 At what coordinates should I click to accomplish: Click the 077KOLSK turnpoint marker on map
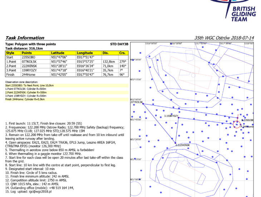coord(142,104)
